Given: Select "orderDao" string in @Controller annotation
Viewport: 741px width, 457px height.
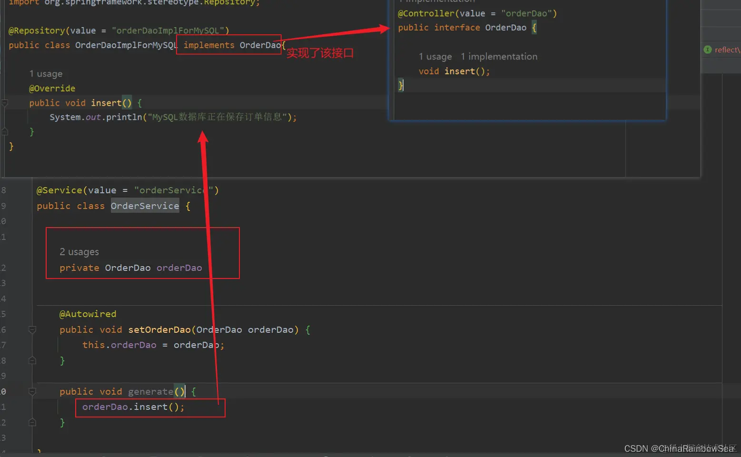Looking at the screenshot, I should [526, 13].
